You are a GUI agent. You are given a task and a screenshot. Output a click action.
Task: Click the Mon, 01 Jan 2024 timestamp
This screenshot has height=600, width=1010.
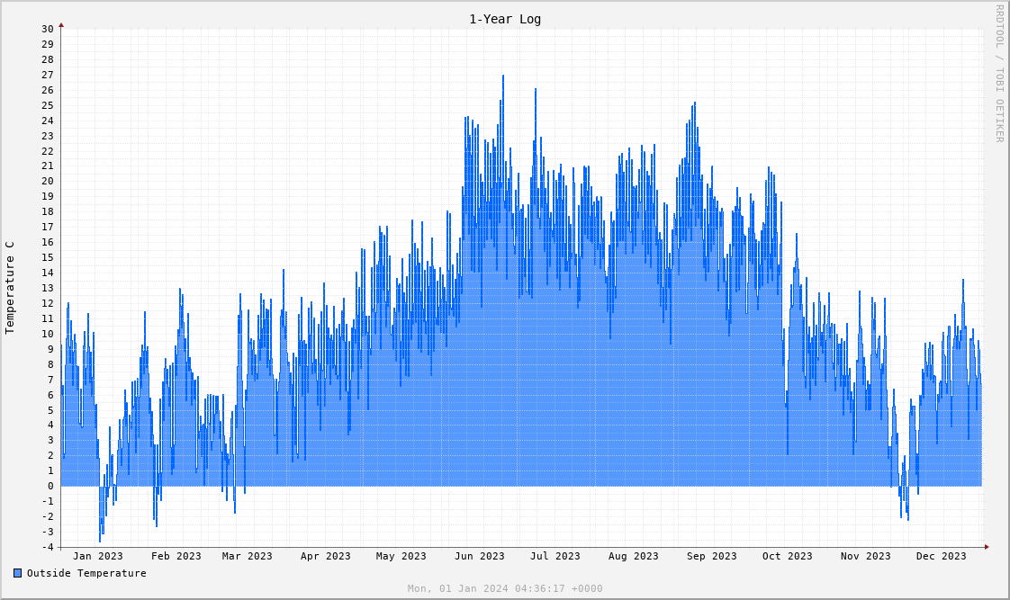[x=504, y=588]
